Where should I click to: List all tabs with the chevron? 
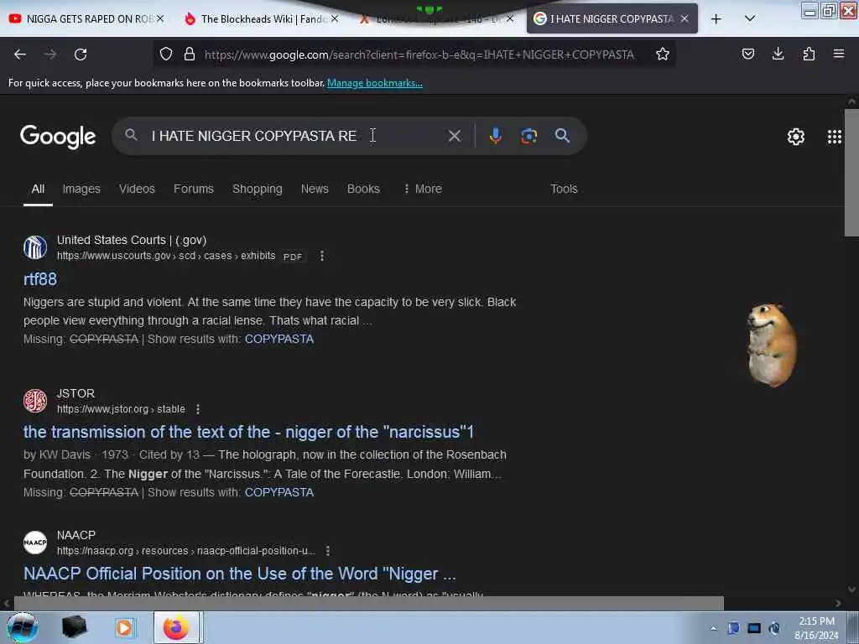(750, 18)
